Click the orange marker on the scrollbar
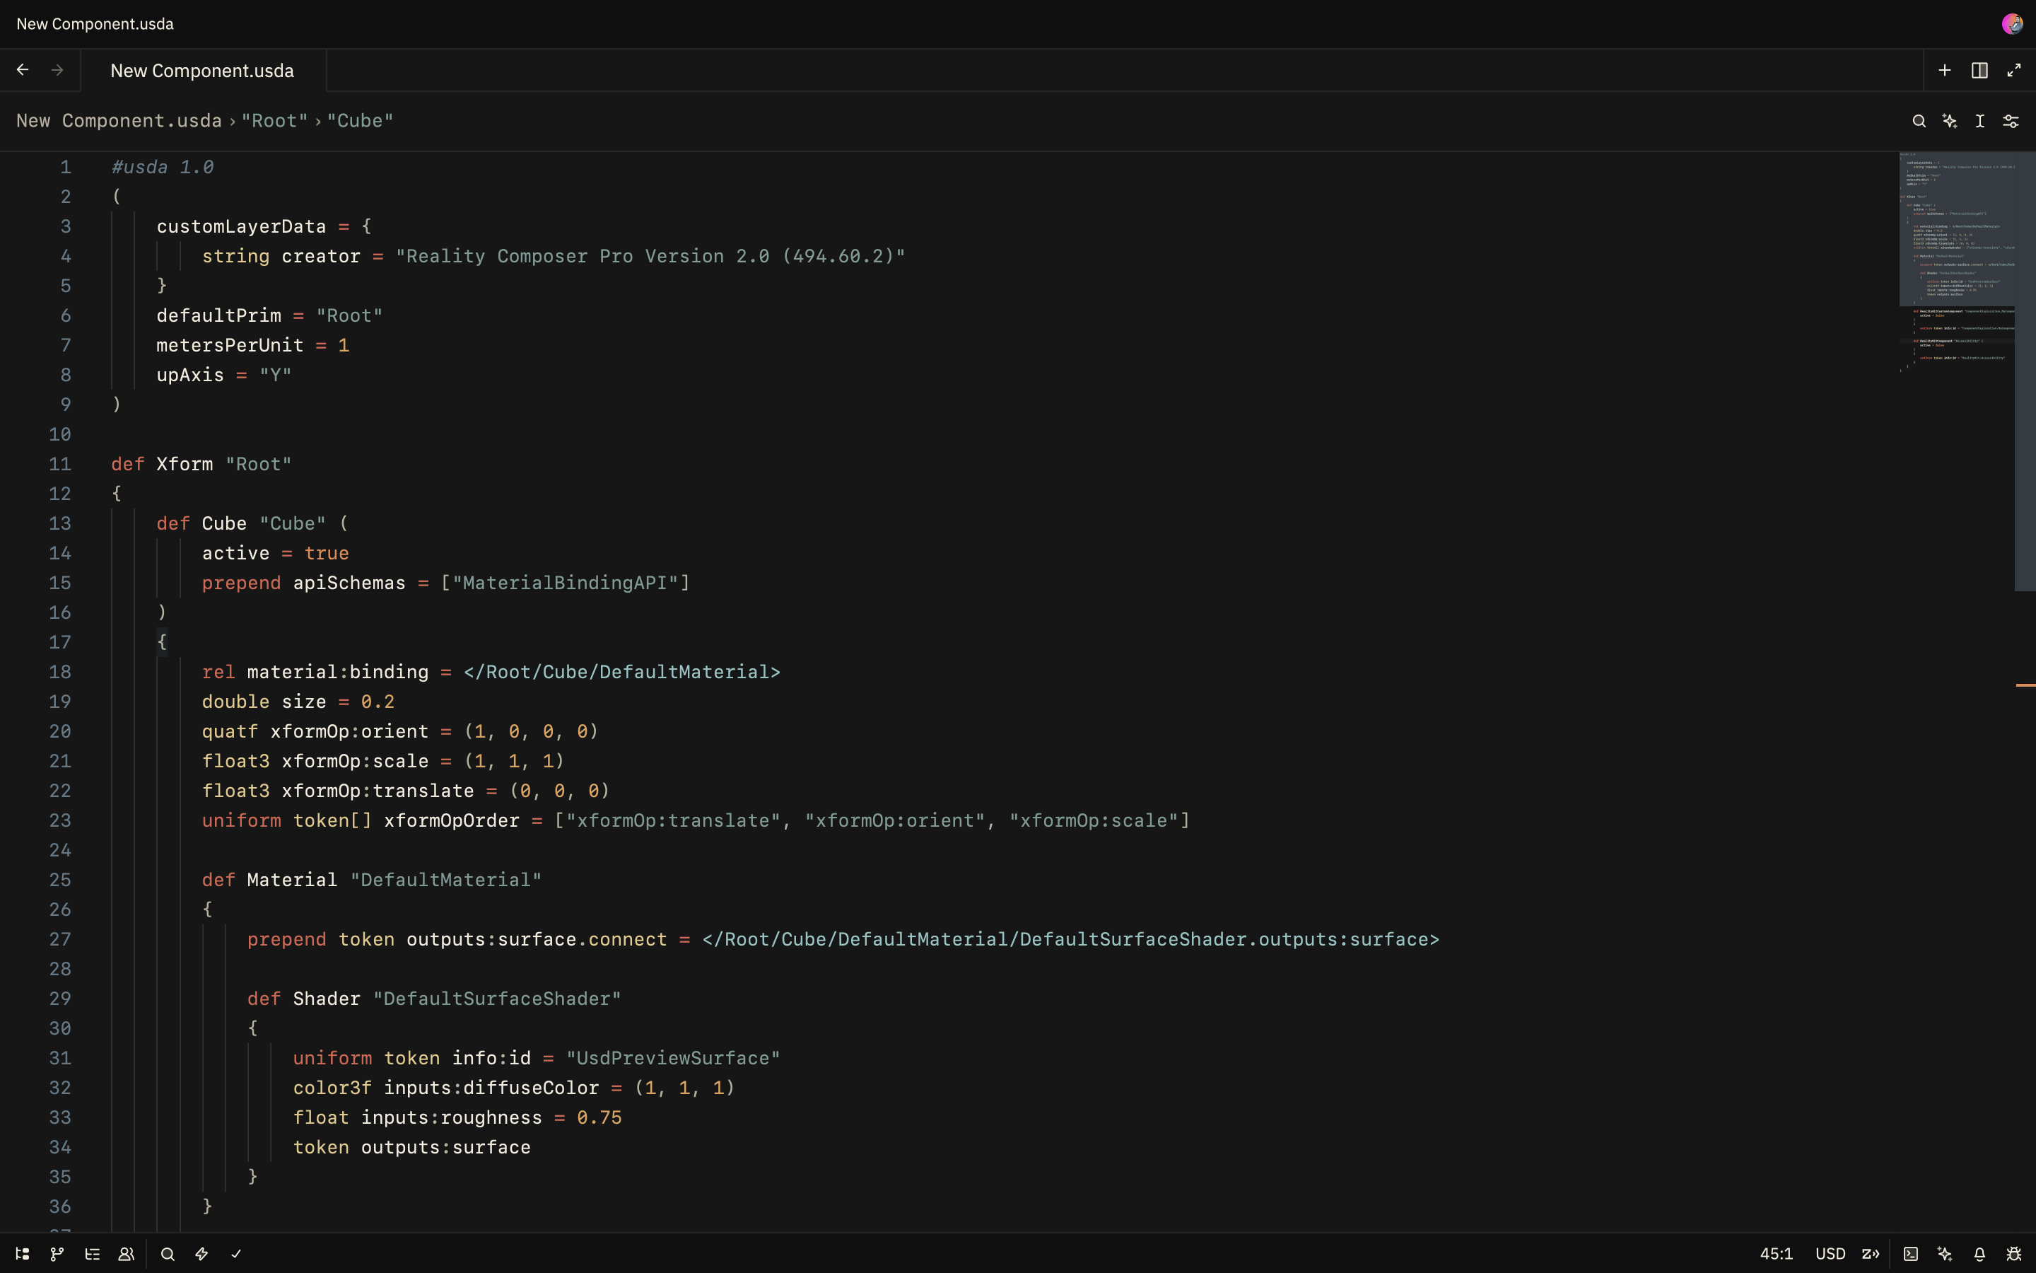The width and height of the screenshot is (2036, 1273). tap(2025, 685)
